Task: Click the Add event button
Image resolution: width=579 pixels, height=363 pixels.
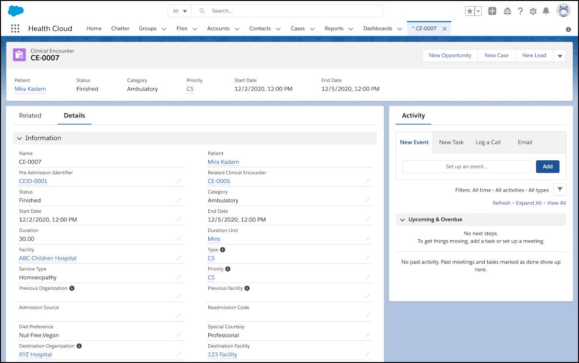Action: [548, 167]
